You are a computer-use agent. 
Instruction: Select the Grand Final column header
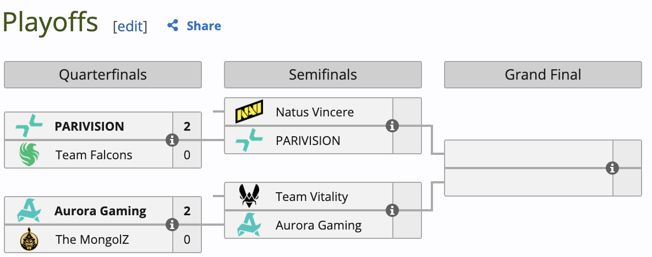(543, 75)
